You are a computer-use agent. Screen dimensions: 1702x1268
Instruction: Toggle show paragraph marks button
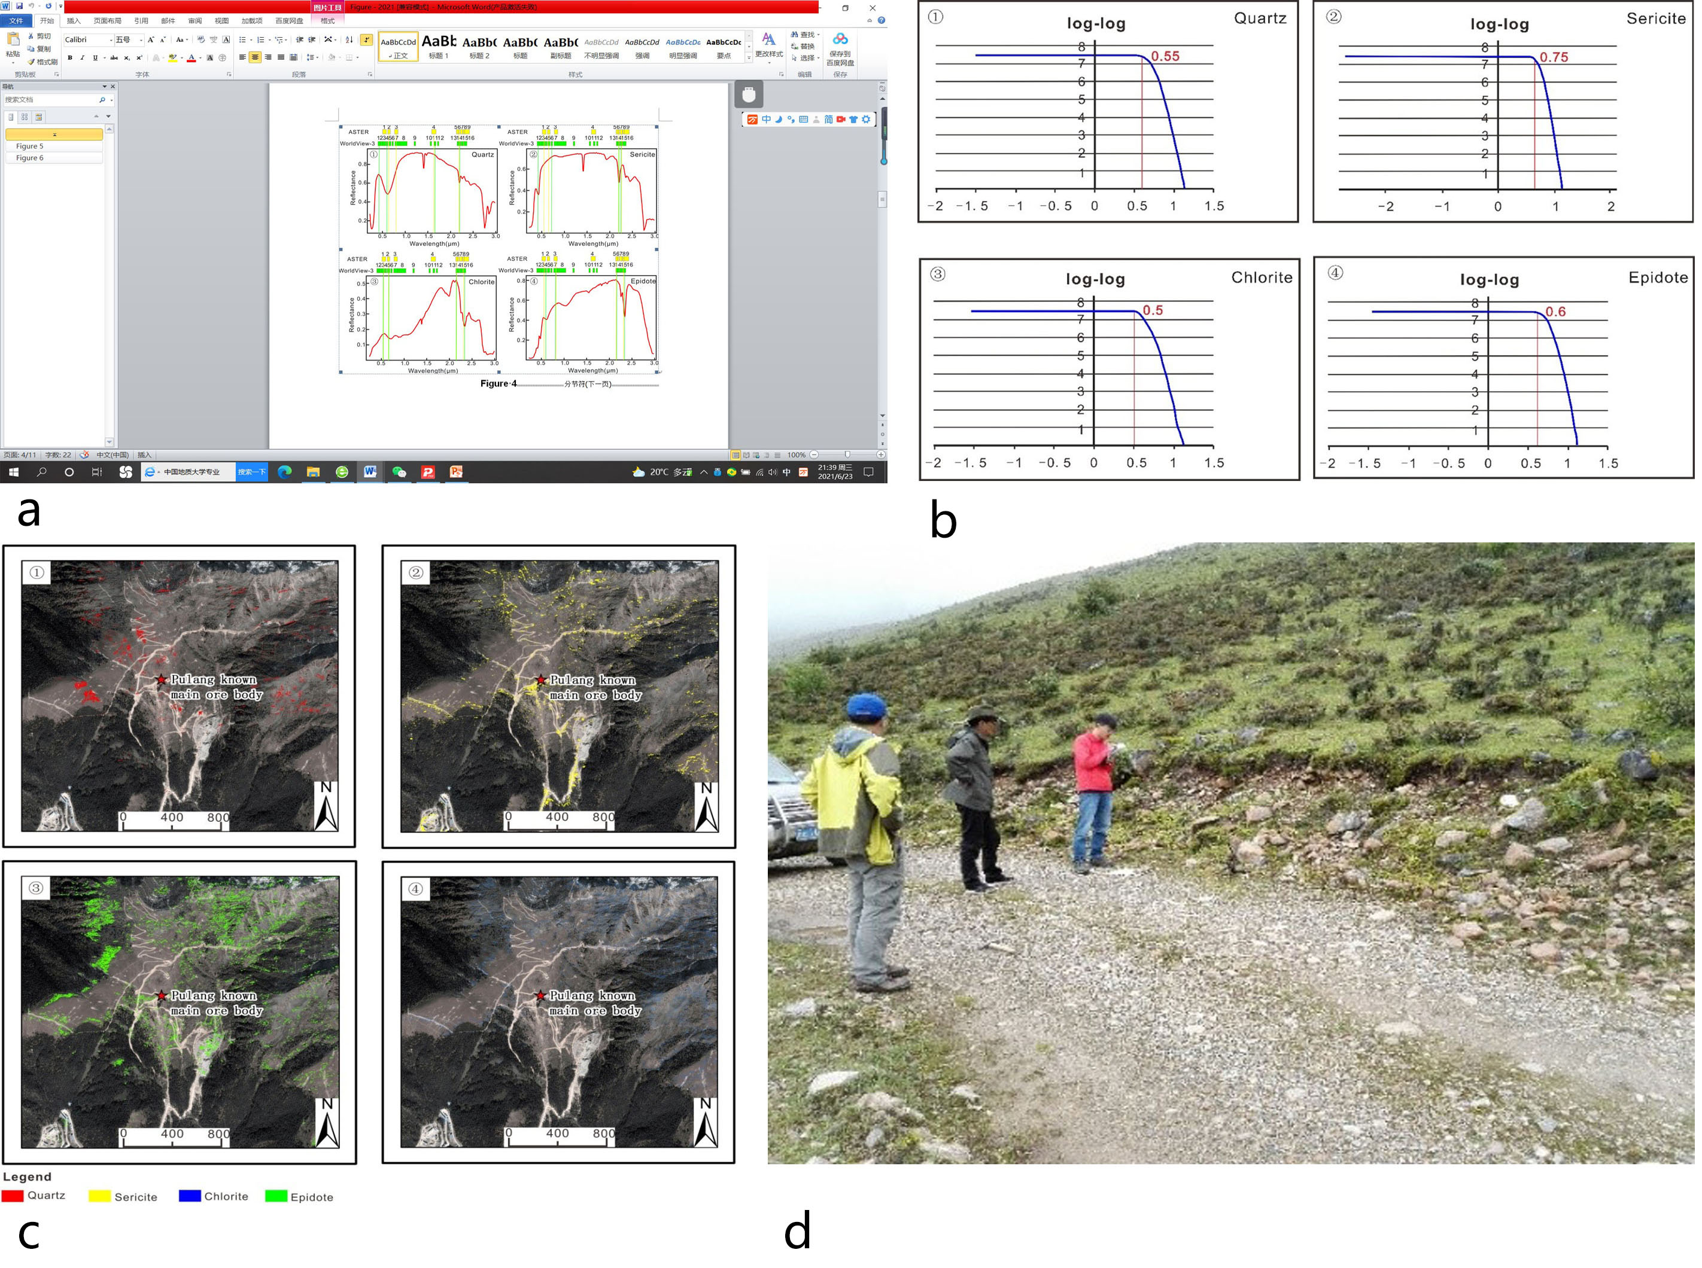[366, 39]
